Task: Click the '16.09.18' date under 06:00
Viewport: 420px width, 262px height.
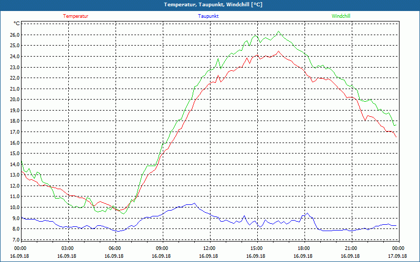Action: pos(114,256)
